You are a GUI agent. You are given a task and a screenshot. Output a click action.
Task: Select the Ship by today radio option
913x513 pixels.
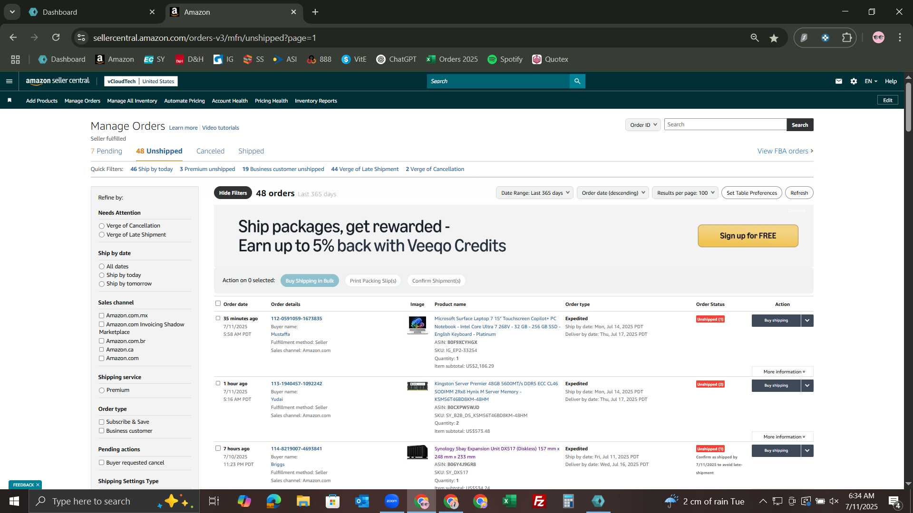101,275
